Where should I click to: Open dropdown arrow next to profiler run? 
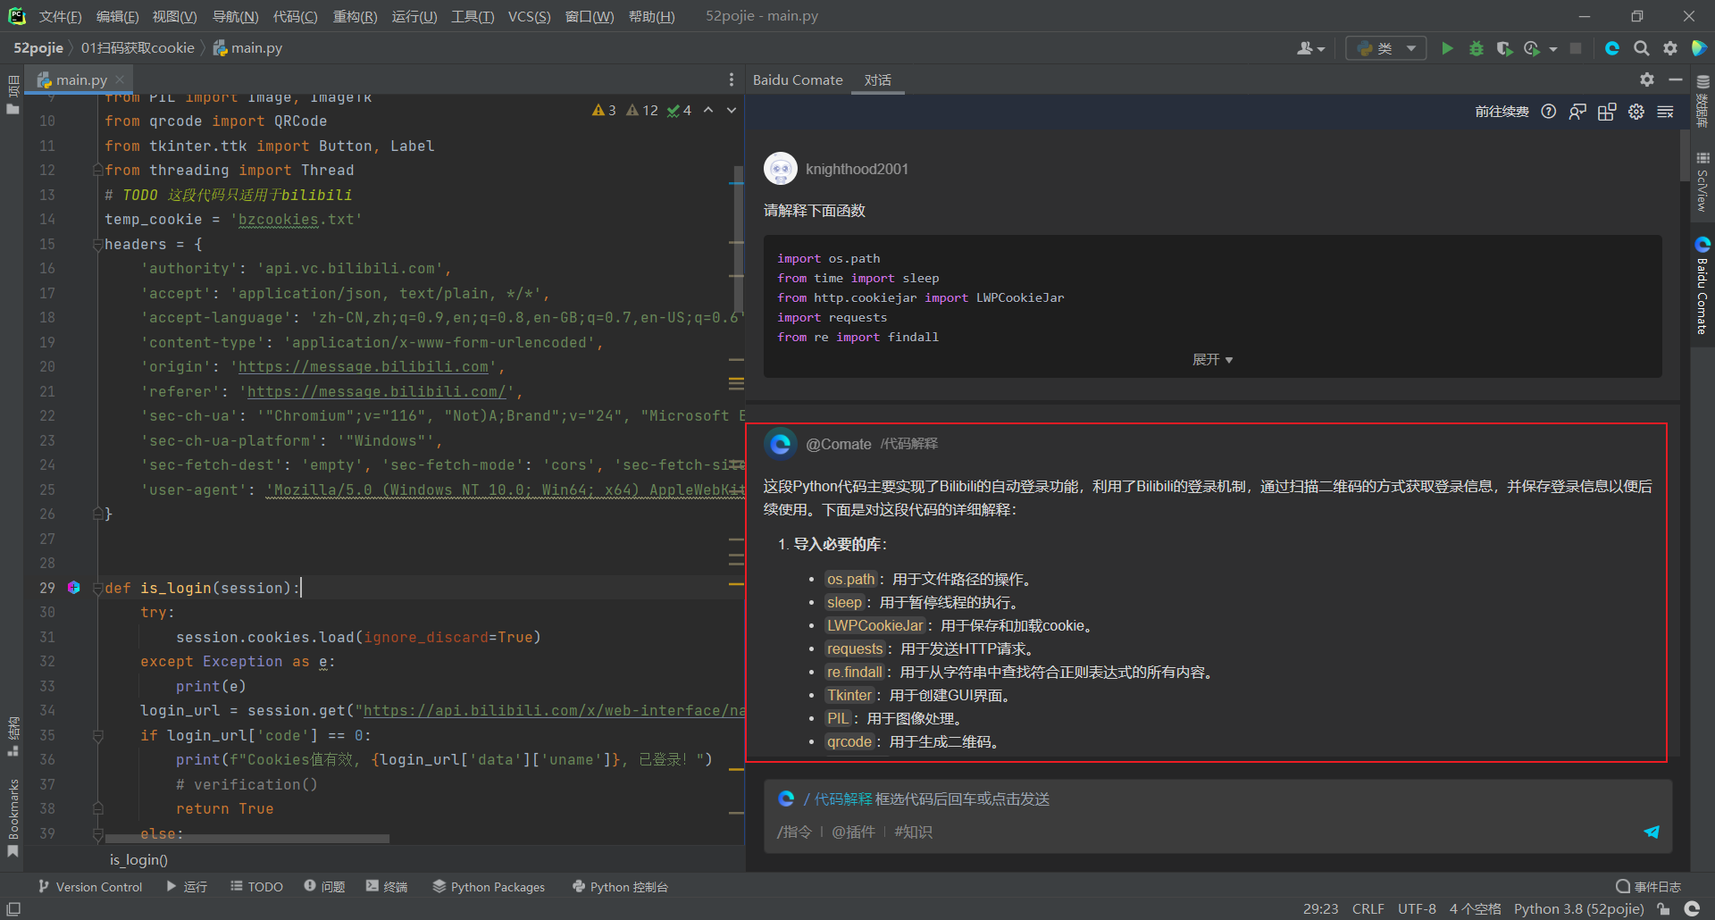click(1553, 48)
